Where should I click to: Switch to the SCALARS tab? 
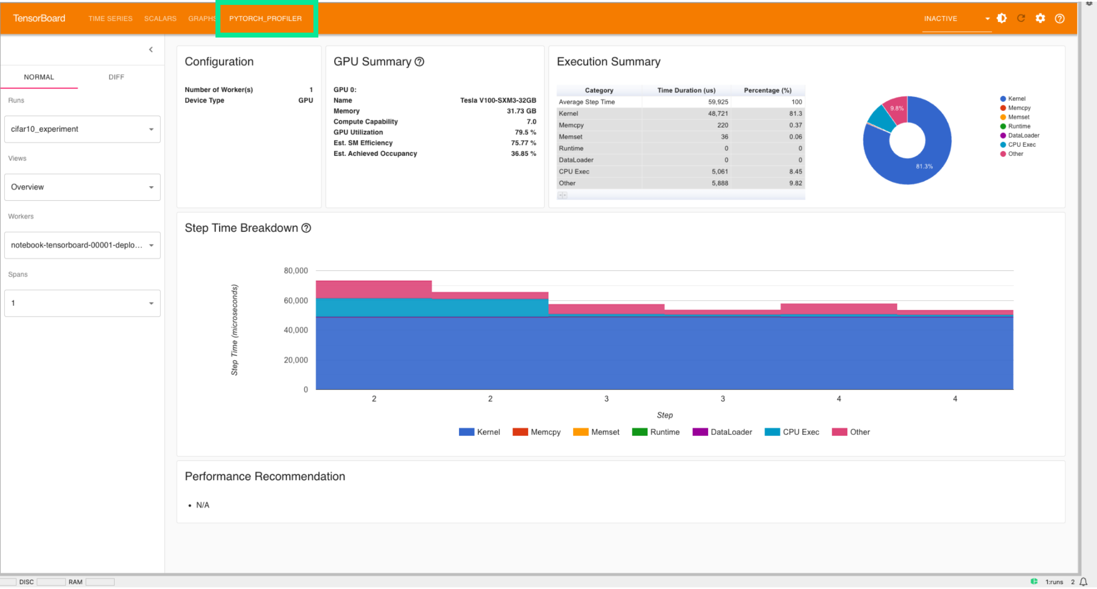160,19
